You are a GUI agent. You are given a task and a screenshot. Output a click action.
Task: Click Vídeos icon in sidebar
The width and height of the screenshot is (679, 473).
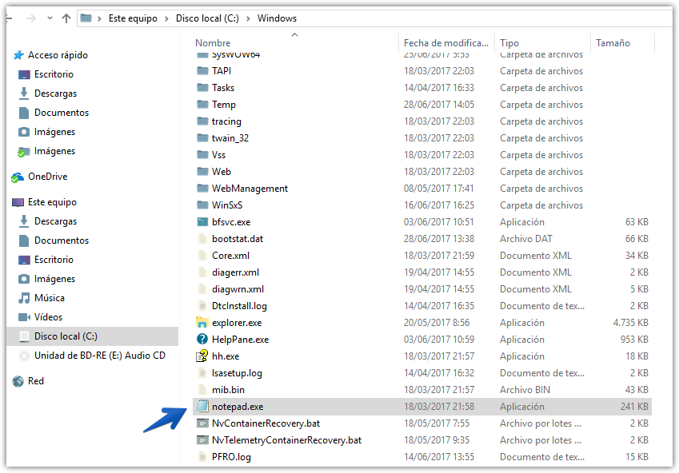tap(24, 317)
